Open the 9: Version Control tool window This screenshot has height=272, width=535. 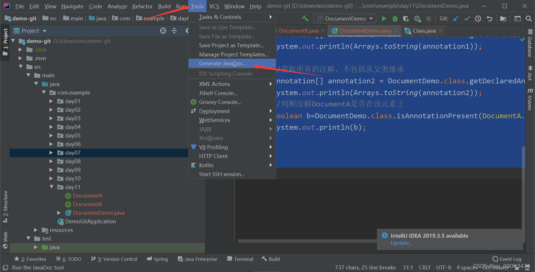114,259
